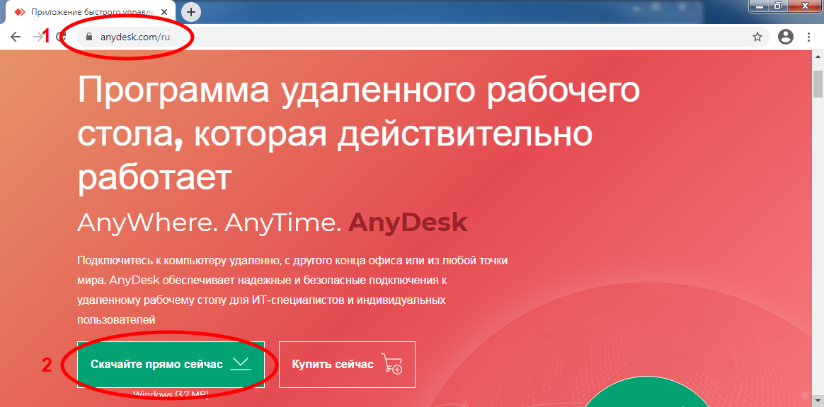Click the forward navigation arrow

click(x=38, y=36)
